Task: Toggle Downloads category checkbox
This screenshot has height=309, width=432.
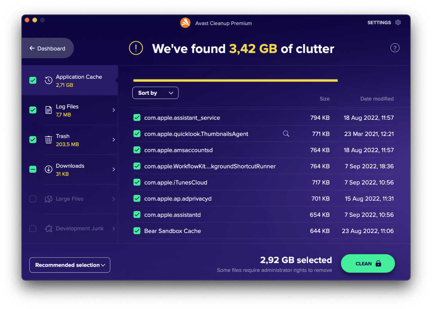Action: (33, 170)
